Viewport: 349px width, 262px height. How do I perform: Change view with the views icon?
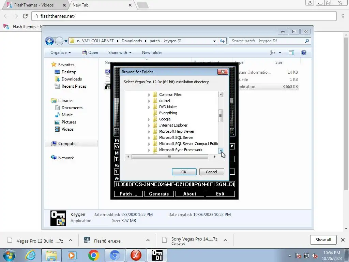(x=272, y=53)
